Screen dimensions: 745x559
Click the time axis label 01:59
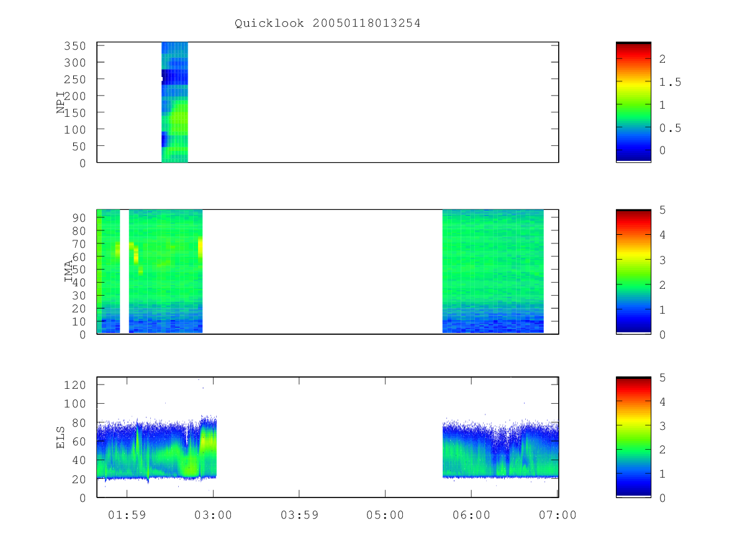pos(127,515)
